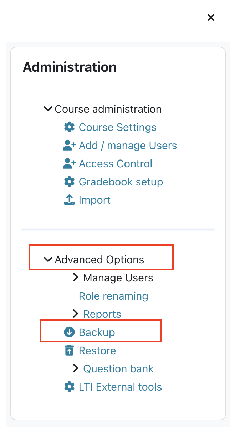Expand the Manage Users submenu
This screenshot has width=230, height=427.
point(75,278)
